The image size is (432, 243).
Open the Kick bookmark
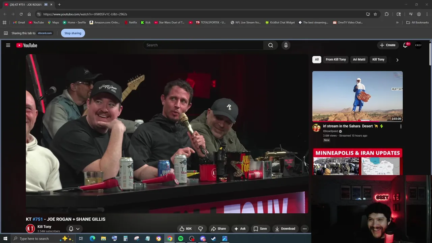pyautogui.click(x=145, y=23)
